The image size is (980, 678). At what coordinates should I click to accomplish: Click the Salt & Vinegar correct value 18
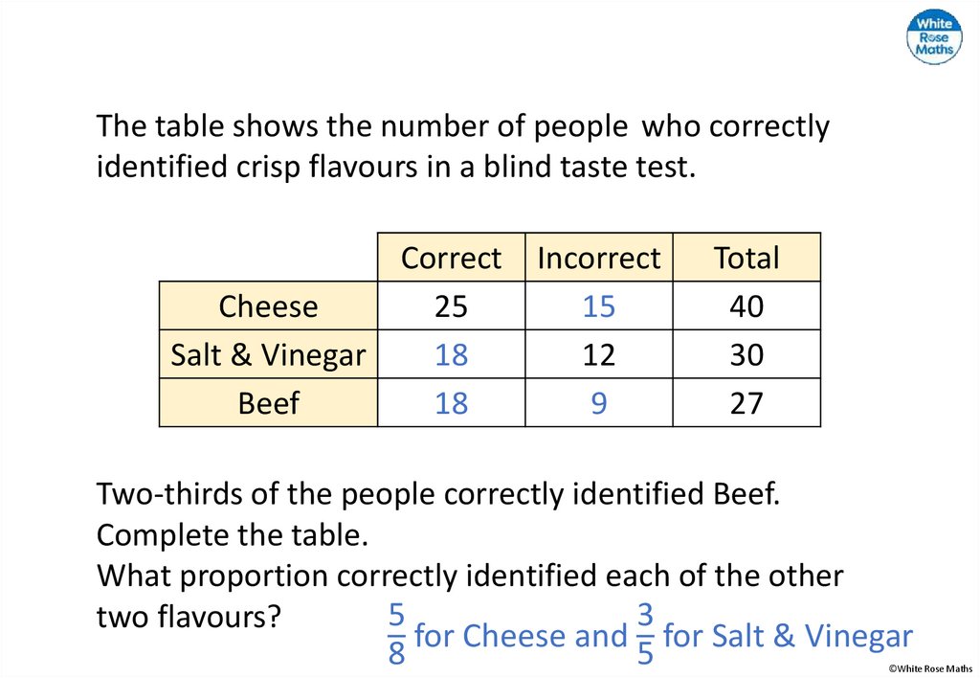[451, 355]
